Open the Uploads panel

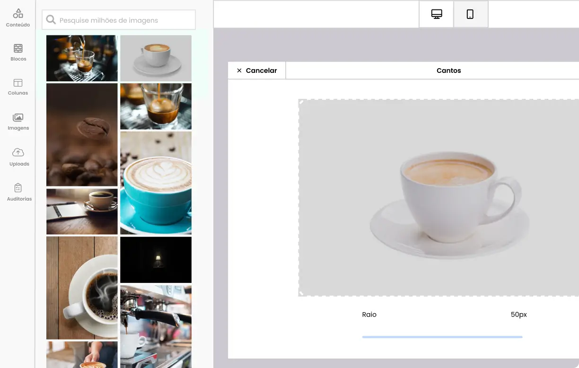point(18,157)
